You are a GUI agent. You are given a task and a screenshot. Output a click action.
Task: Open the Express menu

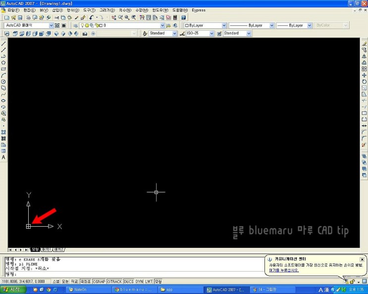click(x=199, y=10)
